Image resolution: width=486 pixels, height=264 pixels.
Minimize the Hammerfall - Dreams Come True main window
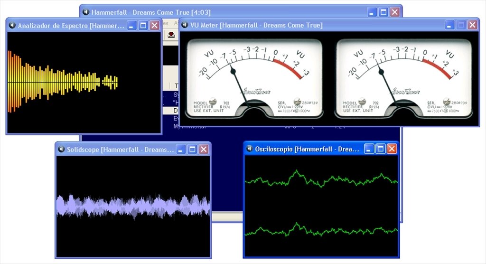pyautogui.click(x=372, y=12)
